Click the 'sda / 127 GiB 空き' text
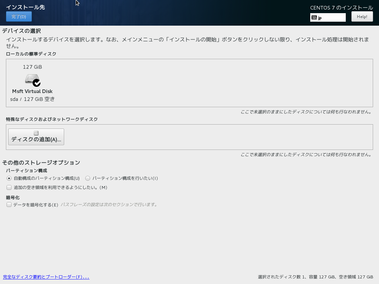This screenshot has height=284, width=379. (32, 99)
